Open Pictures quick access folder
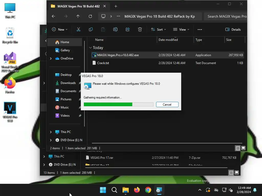 (66, 99)
